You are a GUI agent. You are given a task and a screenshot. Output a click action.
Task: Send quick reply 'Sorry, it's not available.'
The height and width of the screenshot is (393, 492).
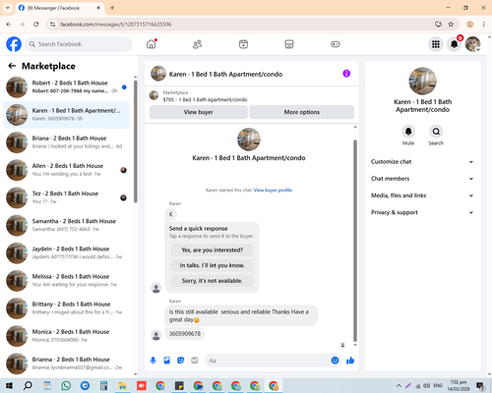(213, 281)
